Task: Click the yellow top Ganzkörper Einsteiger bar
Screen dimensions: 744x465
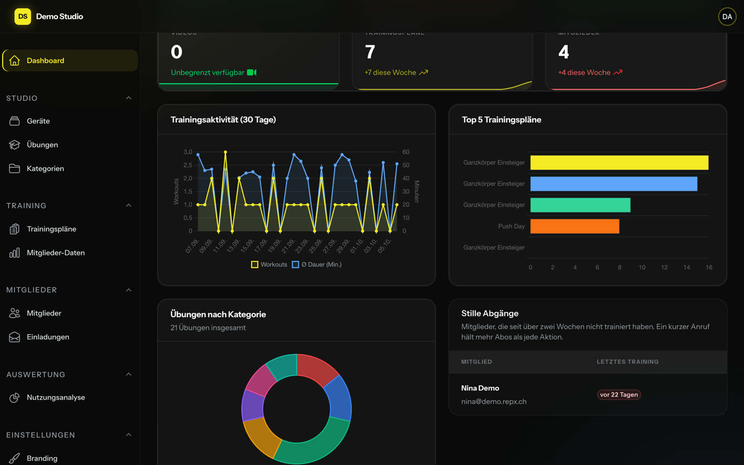Action: click(x=619, y=162)
